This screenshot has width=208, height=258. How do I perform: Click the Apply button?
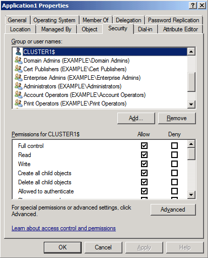pos(144,247)
